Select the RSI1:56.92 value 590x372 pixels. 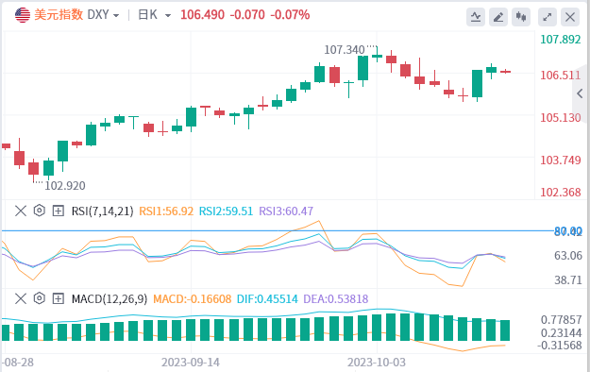pos(166,211)
